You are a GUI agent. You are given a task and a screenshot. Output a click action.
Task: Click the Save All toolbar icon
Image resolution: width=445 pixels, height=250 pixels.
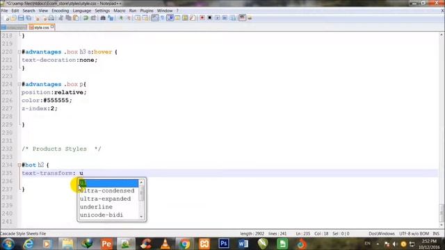coord(29,18)
